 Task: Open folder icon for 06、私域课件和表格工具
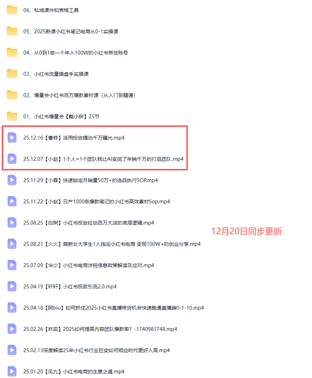12,10
